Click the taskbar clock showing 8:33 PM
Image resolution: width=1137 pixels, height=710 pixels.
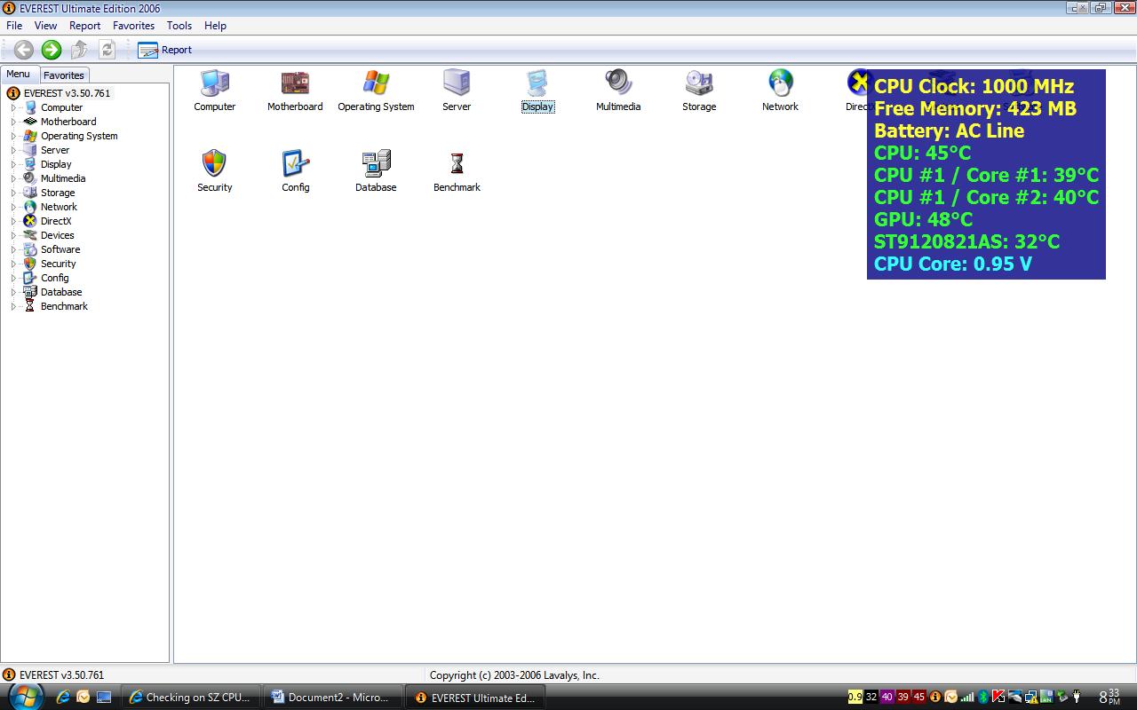point(1109,698)
